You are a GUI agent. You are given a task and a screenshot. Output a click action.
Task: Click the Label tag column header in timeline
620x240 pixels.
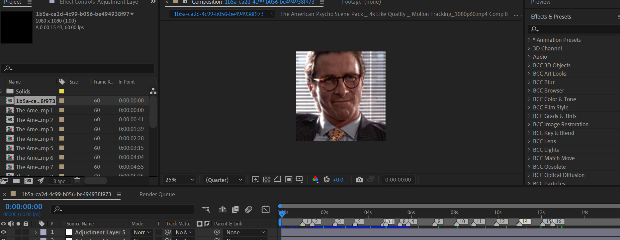click(42, 224)
